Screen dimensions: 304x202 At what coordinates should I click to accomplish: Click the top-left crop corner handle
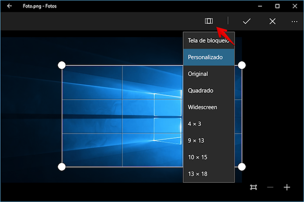tap(62, 65)
